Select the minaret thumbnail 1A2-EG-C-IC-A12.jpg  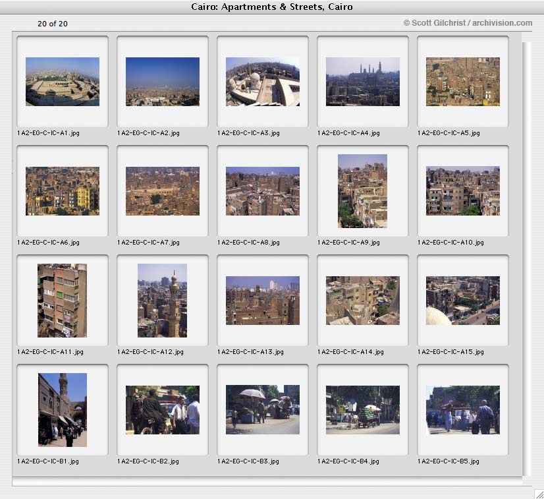(x=163, y=301)
